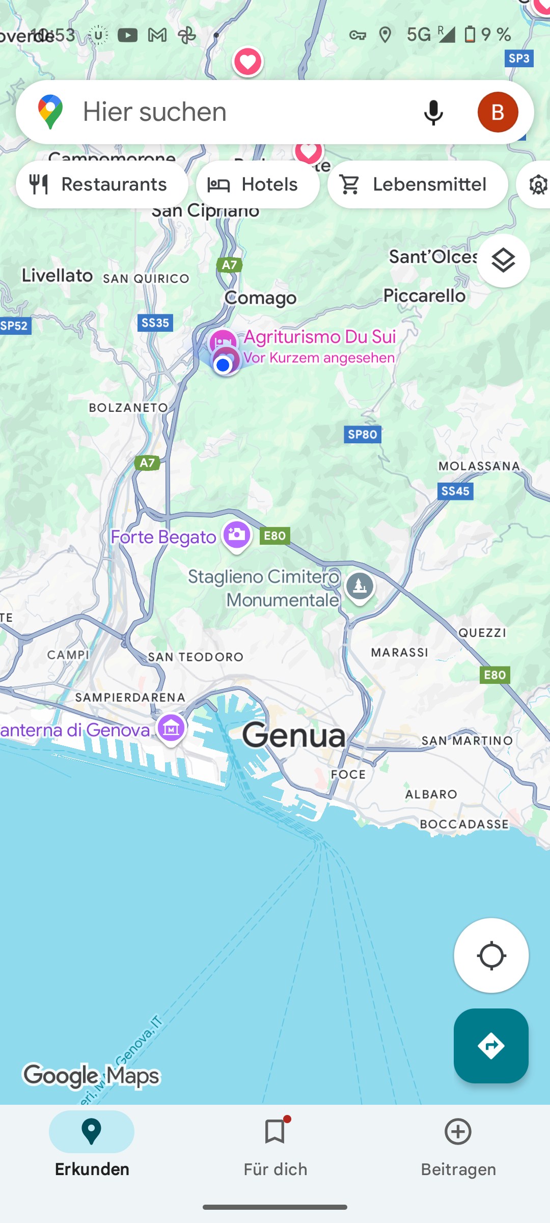Viewport: 550px width, 1223px height.
Task: Open the Agriturismo Du Sui hotel marker
Action: (x=223, y=342)
